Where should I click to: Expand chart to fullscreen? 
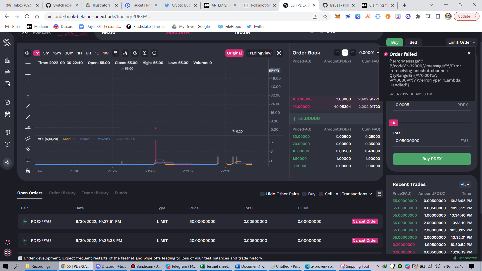pos(279,53)
